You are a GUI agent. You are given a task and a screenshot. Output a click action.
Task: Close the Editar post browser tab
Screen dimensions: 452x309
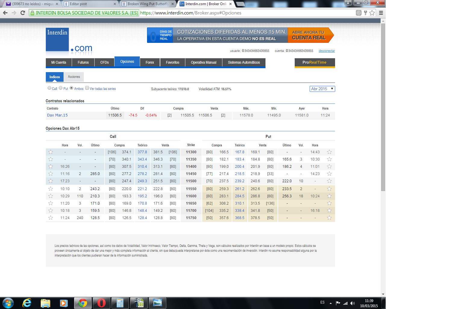(115, 4)
